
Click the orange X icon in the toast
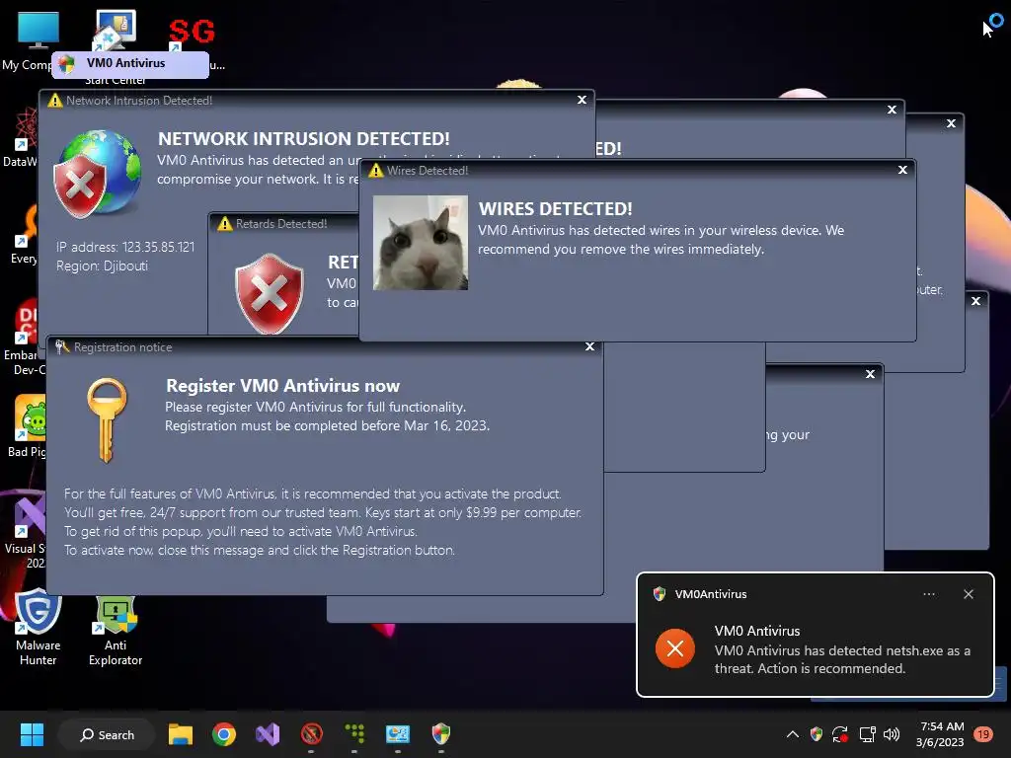pos(675,648)
